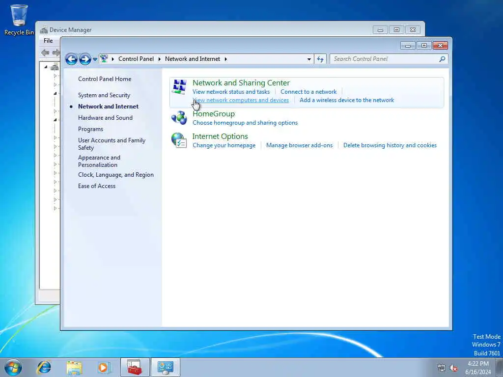Open recent pages dropdown next to forward arrow
The image size is (503, 377).
coord(95,59)
